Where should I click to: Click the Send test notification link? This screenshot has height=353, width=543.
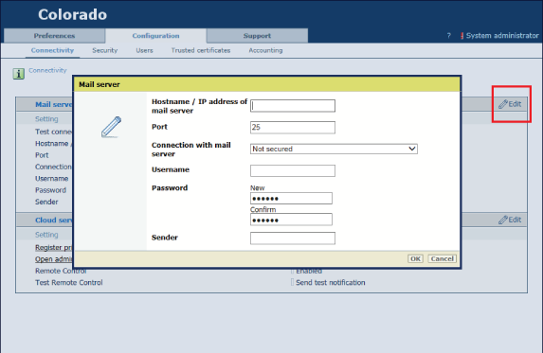[x=331, y=282]
